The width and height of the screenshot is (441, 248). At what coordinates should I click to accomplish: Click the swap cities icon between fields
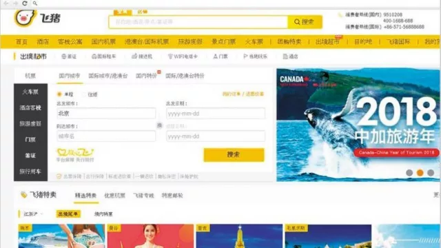[159, 125]
